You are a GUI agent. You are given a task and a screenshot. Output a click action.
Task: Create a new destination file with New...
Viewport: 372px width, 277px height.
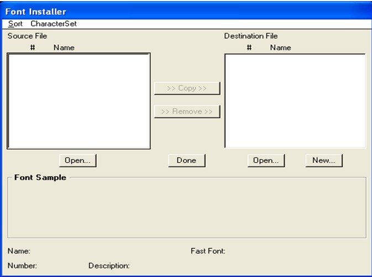(324, 160)
